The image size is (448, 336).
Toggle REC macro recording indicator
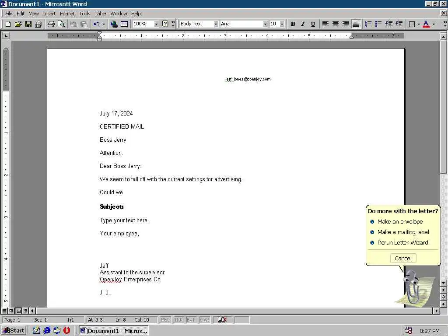click(x=165, y=320)
